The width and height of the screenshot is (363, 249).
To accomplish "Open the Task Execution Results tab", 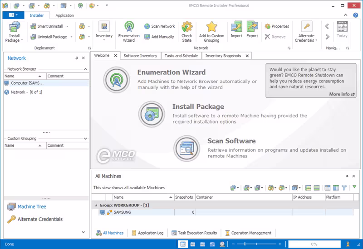I will pos(194,233).
